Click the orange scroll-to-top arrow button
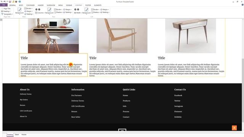The height and width of the screenshot is (137, 244). [234, 128]
